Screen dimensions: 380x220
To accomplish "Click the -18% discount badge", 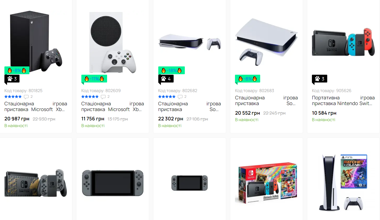I will click(x=171, y=70).
